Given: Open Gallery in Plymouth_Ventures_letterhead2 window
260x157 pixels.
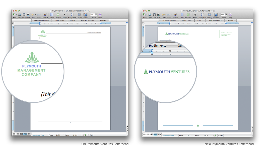Looking at the screenshot, I should 209,15.
